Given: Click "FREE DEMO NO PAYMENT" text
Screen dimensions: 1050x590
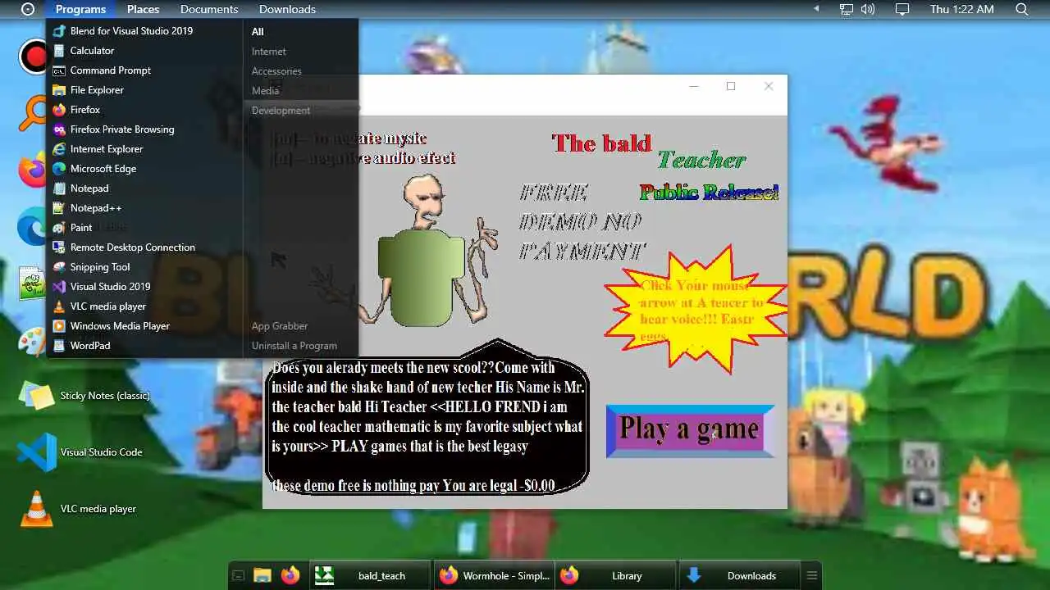Looking at the screenshot, I should [x=582, y=222].
